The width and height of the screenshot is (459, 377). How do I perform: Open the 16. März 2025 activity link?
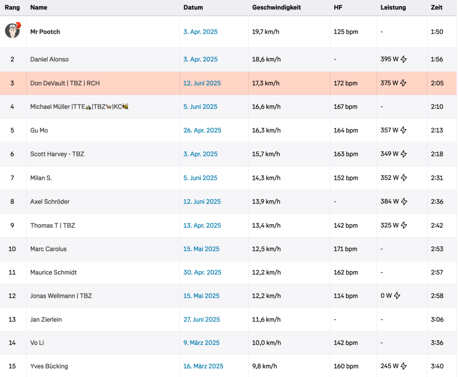coord(203,366)
